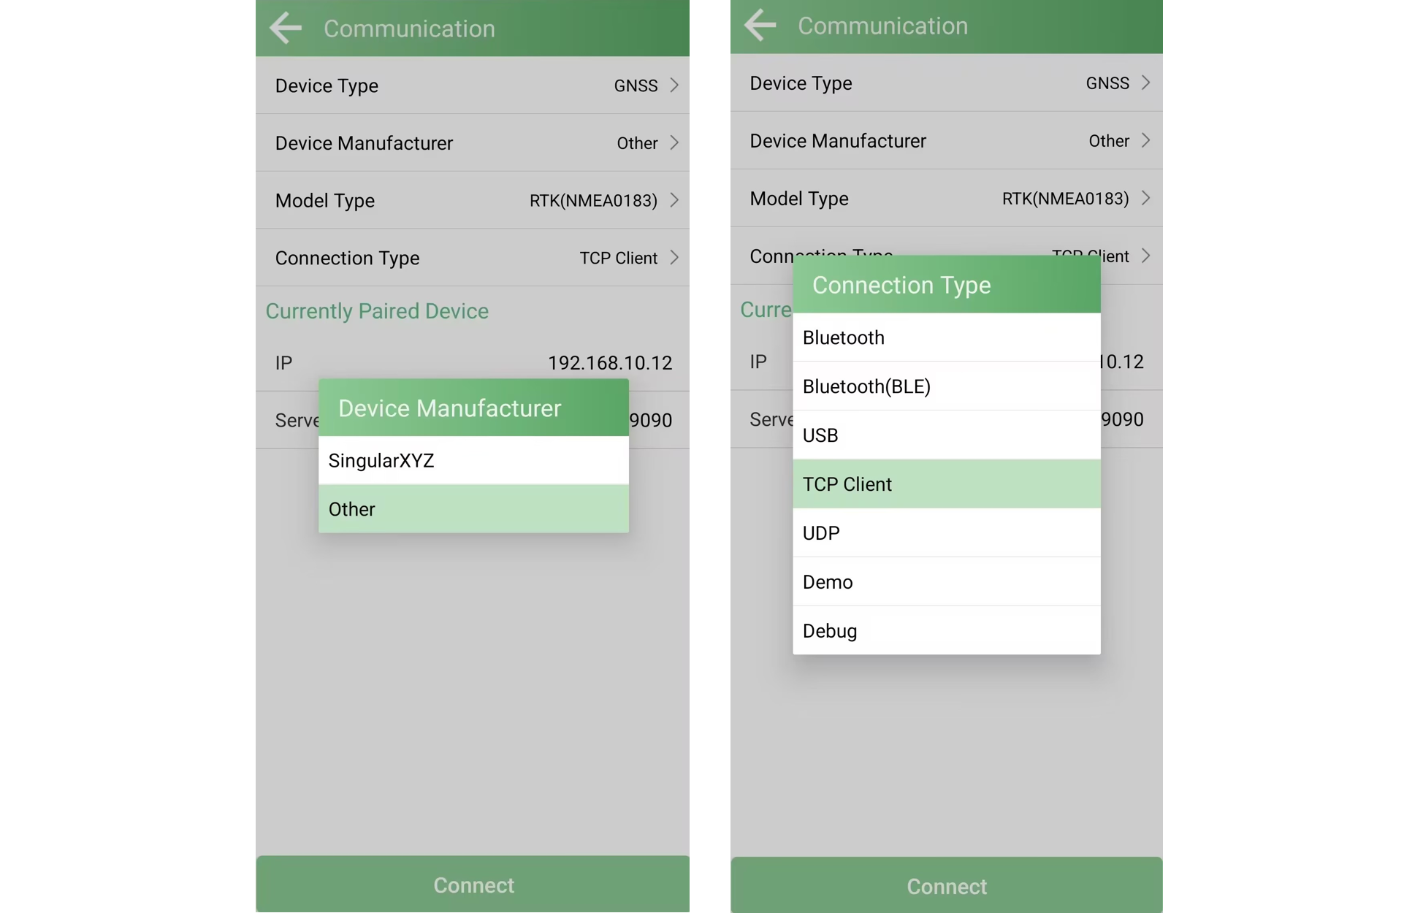Tap Connect button on left screen
Image resolution: width=1423 pixels, height=913 pixels.
tap(473, 885)
